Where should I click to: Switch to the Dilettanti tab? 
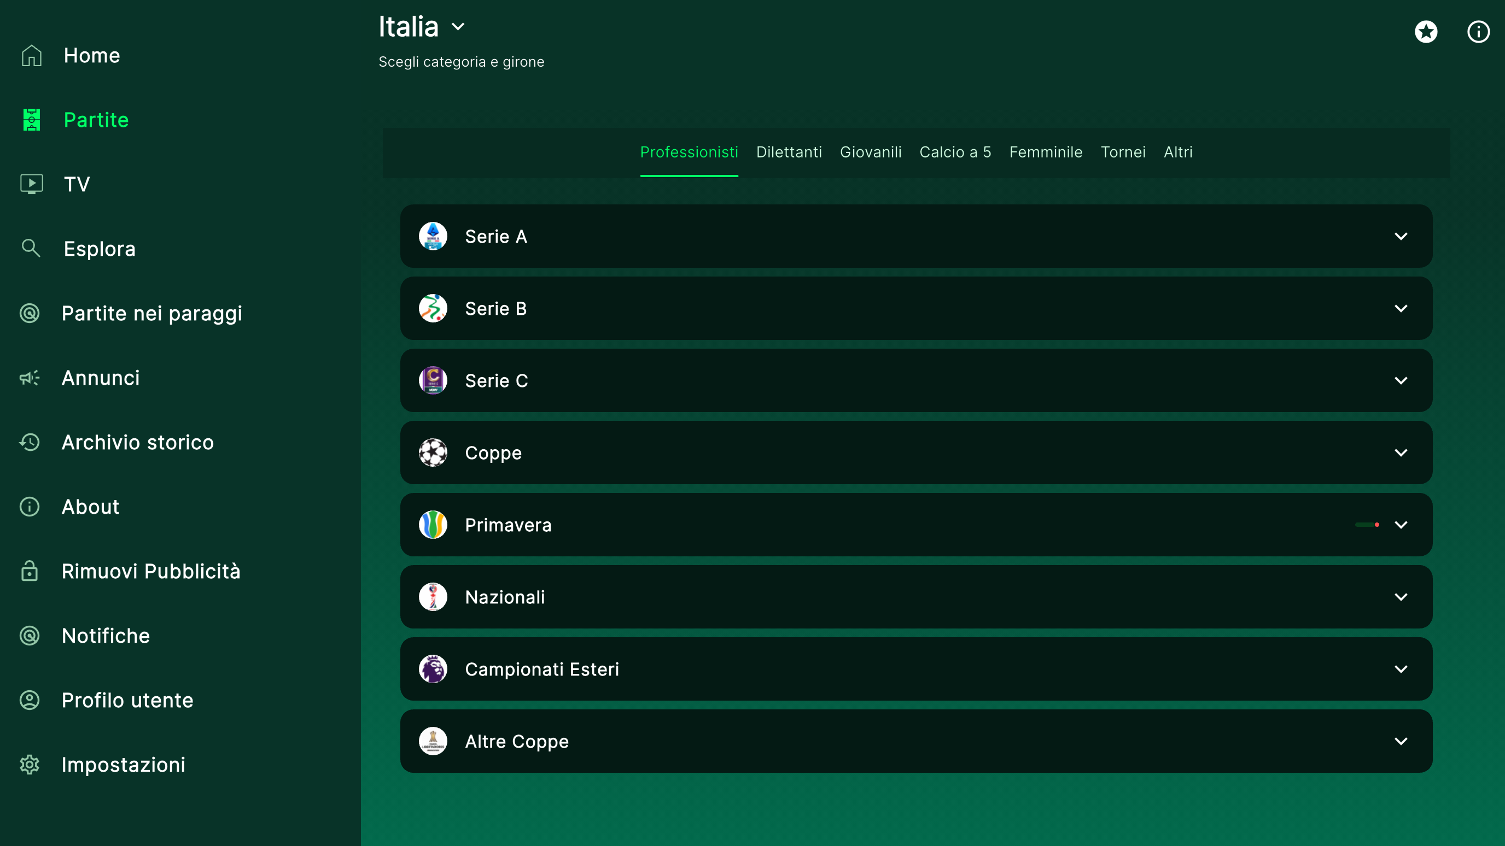click(789, 152)
